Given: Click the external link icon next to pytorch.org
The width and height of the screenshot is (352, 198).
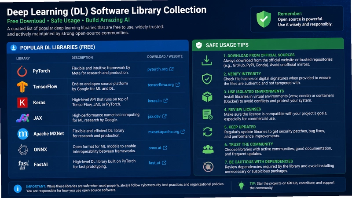Looking at the screenshot, I should click(x=172, y=69).
